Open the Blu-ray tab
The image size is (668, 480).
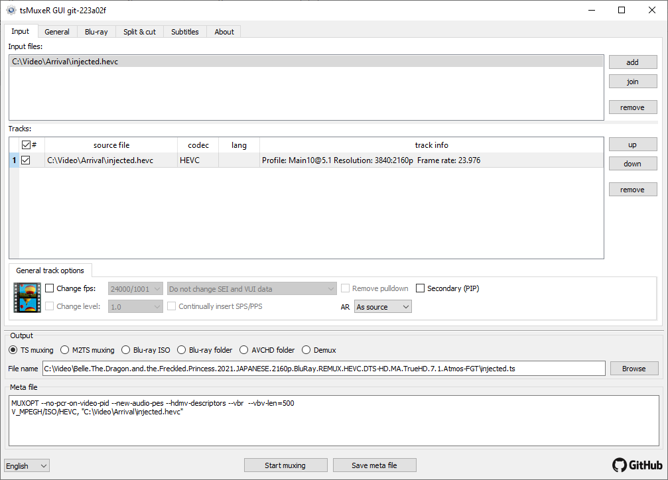tap(96, 32)
